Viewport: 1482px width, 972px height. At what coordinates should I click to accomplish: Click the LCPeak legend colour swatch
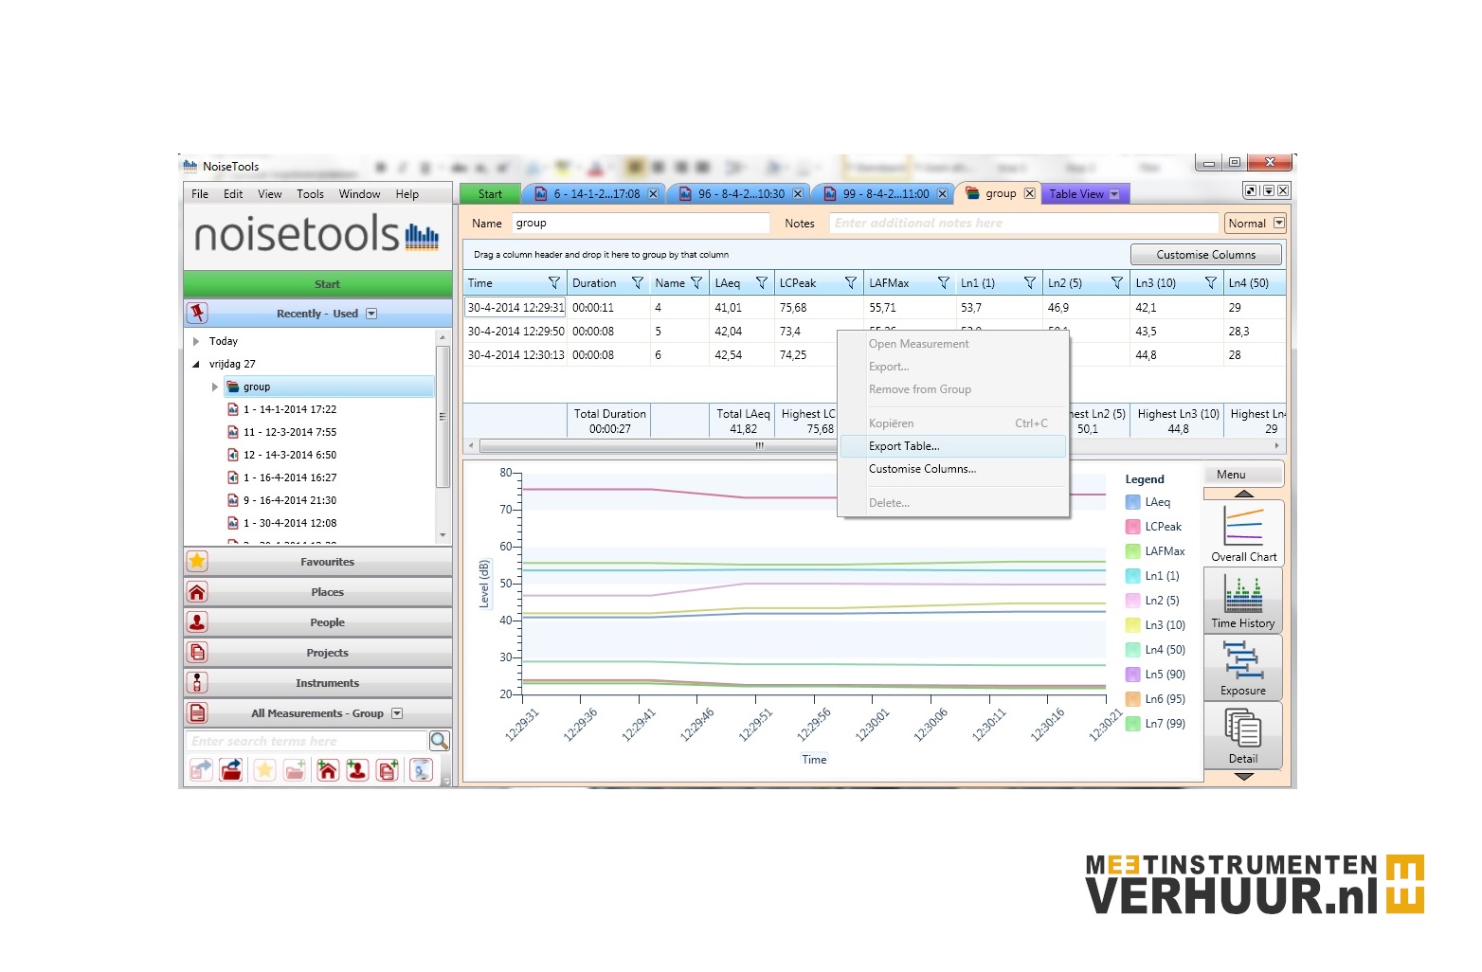1132,527
